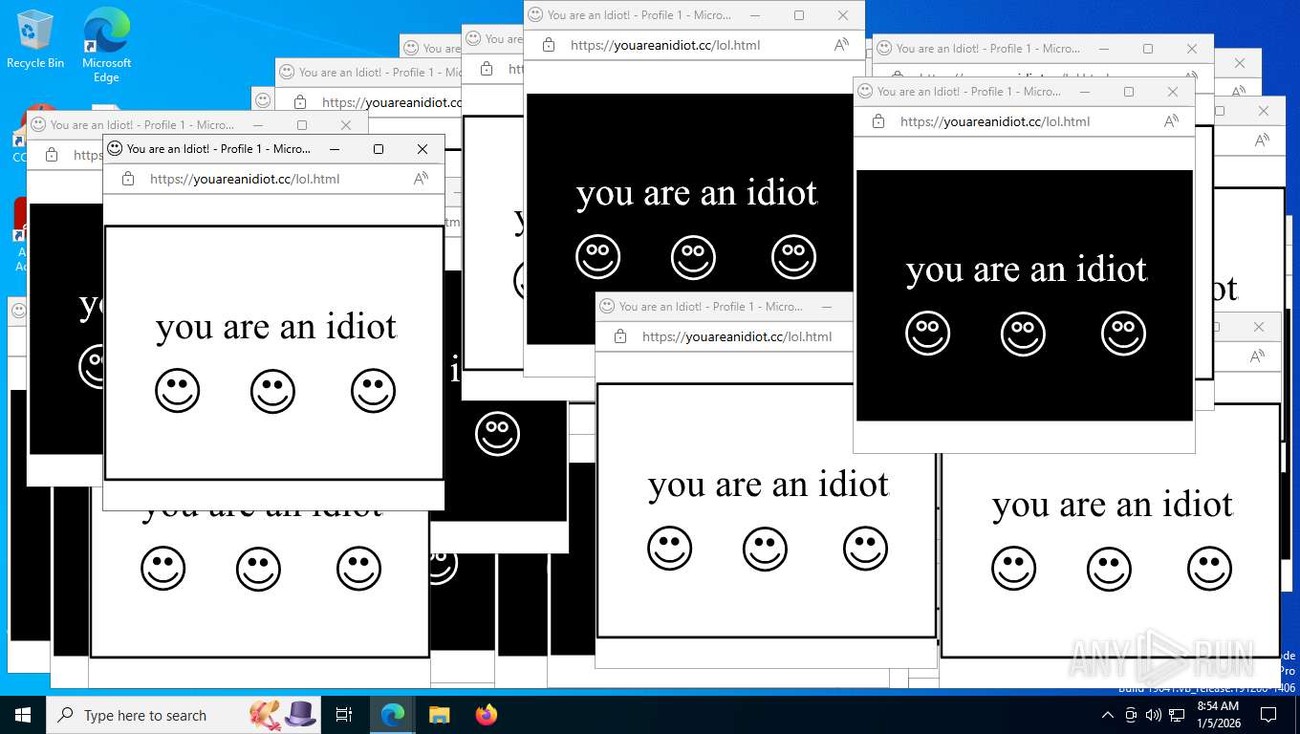Close the top-center black popup window
This screenshot has width=1300, height=734.
pyautogui.click(x=843, y=14)
